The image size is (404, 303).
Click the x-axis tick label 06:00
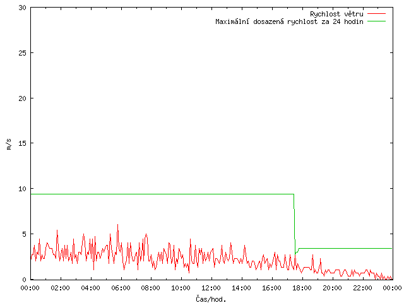pyautogui.click(x=121, y=288)
